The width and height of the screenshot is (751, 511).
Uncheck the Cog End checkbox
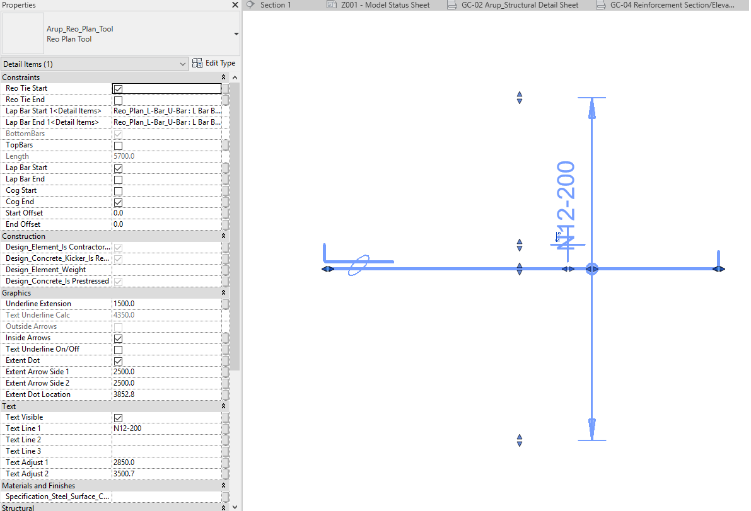click(118, 202)
